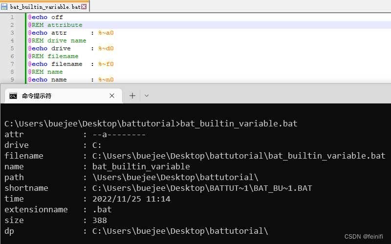Click the time output '2022/11/25 11:14'

tap(131, 199)
